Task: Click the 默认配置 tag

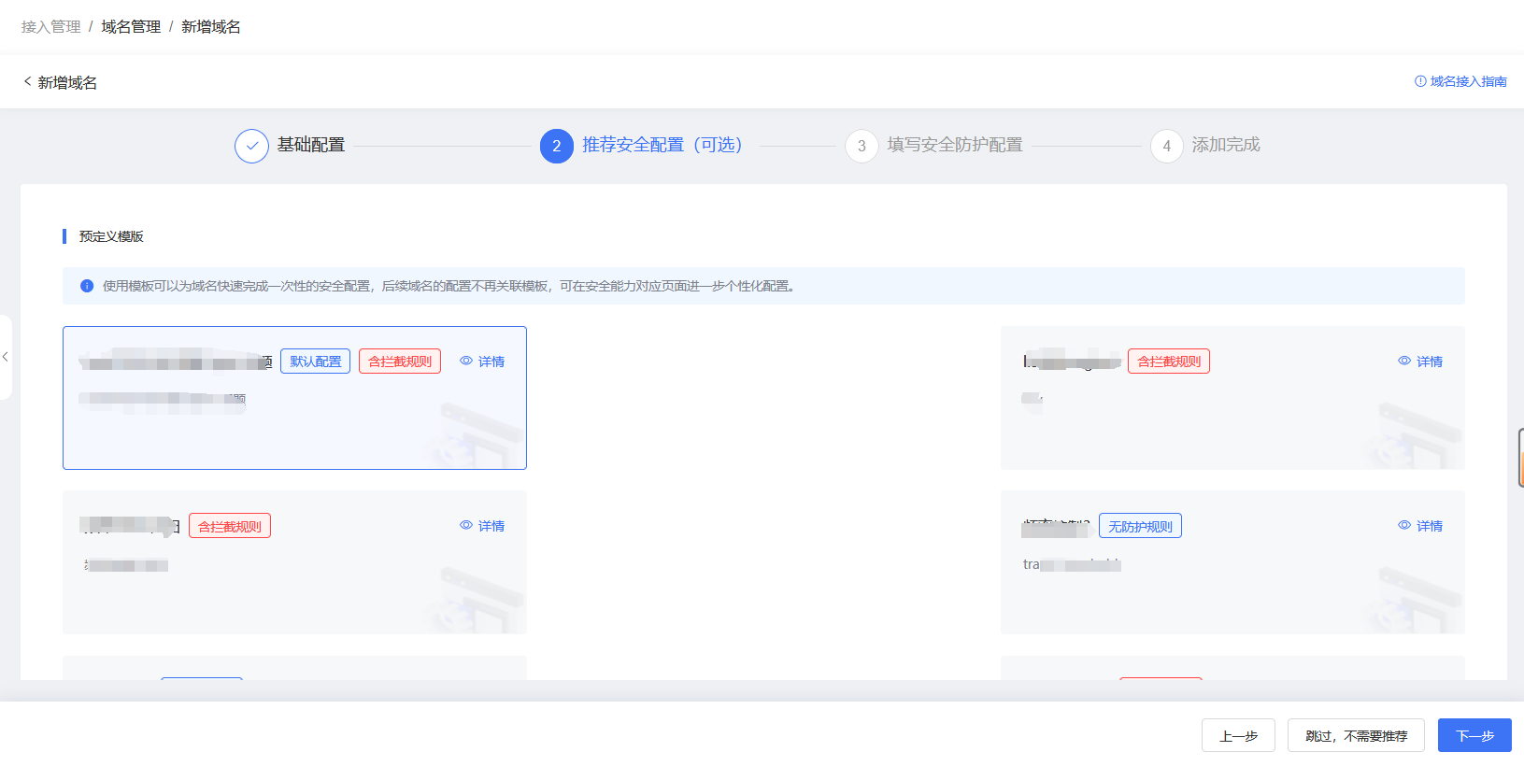Action: pyautogui.click(x=315, y=362)
